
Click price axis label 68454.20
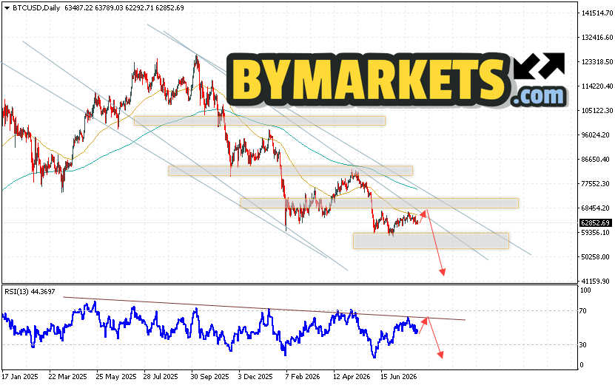(596, 208)
